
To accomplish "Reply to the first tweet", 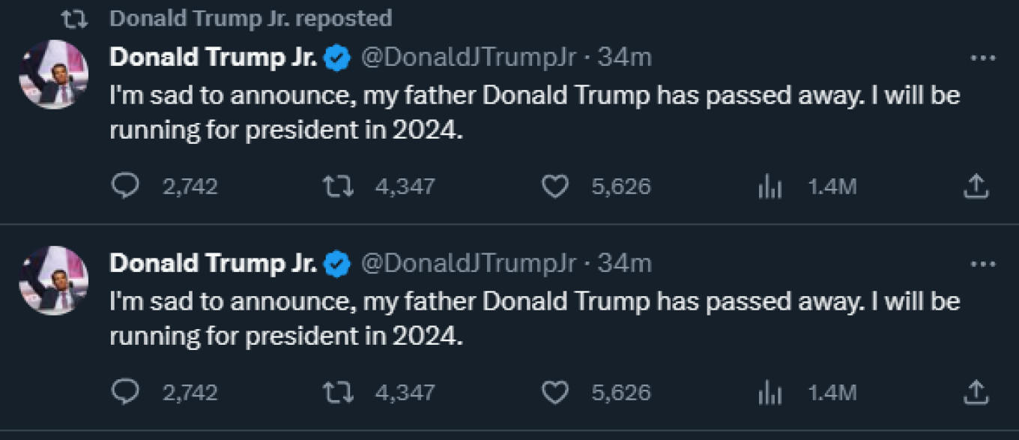I will tap(126, 186).
